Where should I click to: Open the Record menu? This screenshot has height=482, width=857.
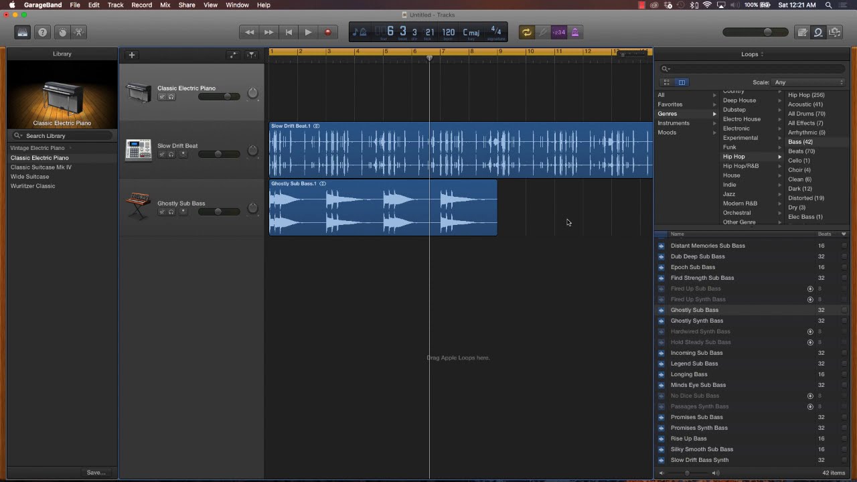(141, 5)
